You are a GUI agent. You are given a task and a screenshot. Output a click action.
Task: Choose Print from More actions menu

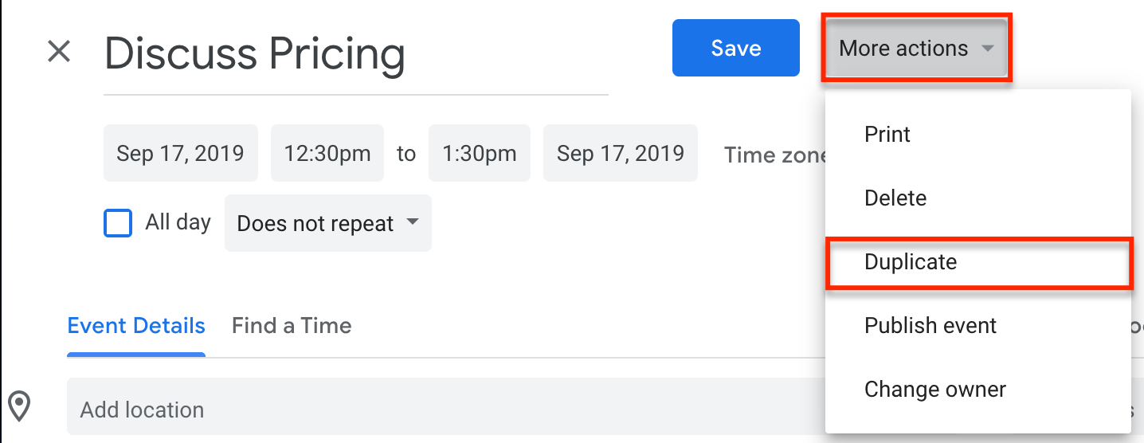click(887, 135)
